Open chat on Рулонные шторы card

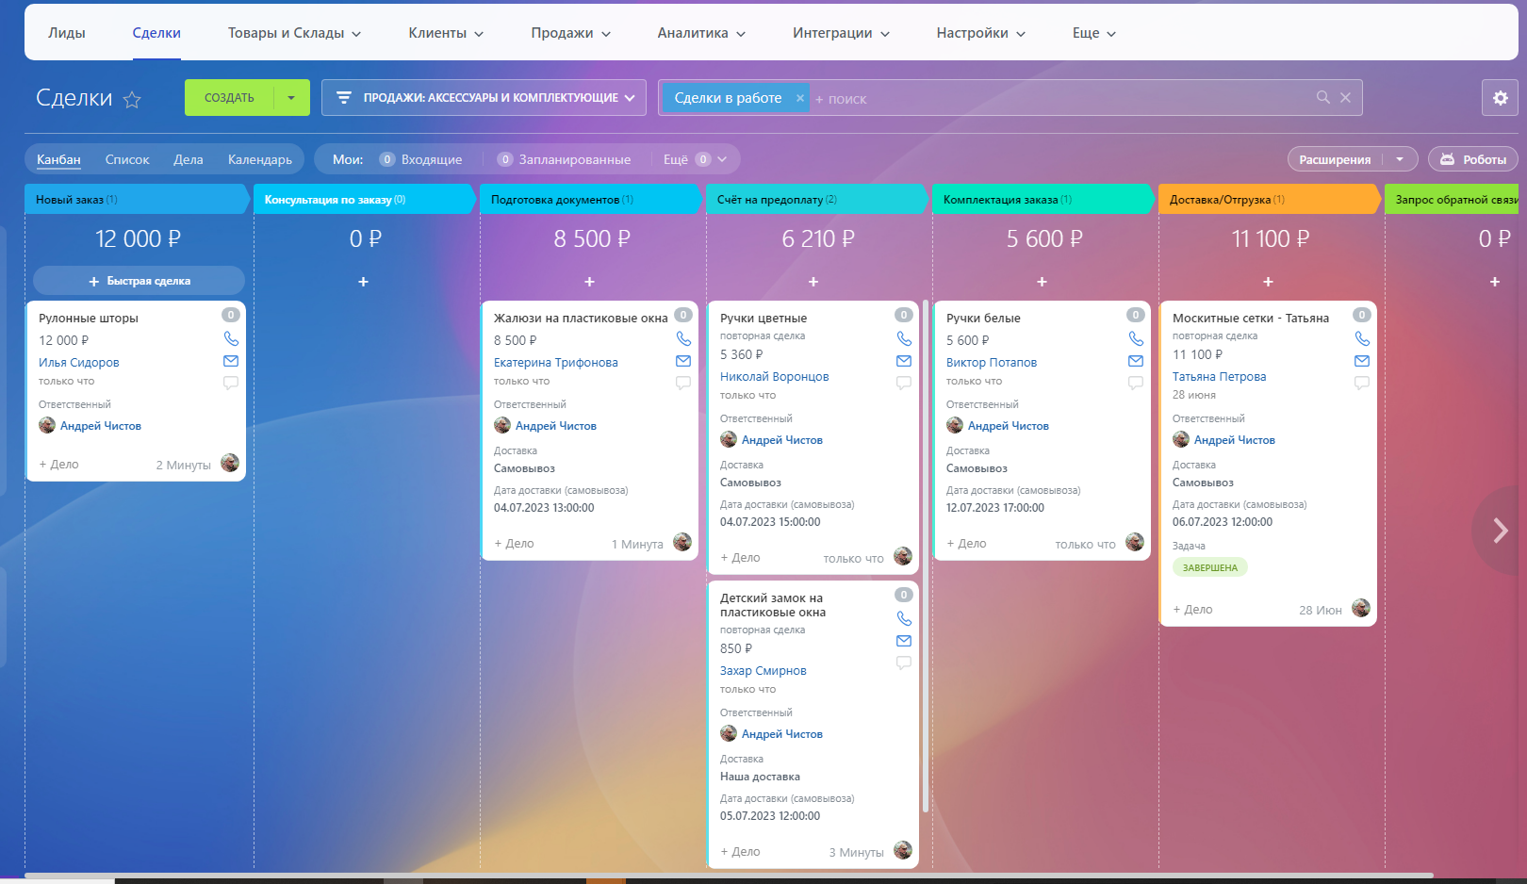pyautogui.click(x=231, y=383)
